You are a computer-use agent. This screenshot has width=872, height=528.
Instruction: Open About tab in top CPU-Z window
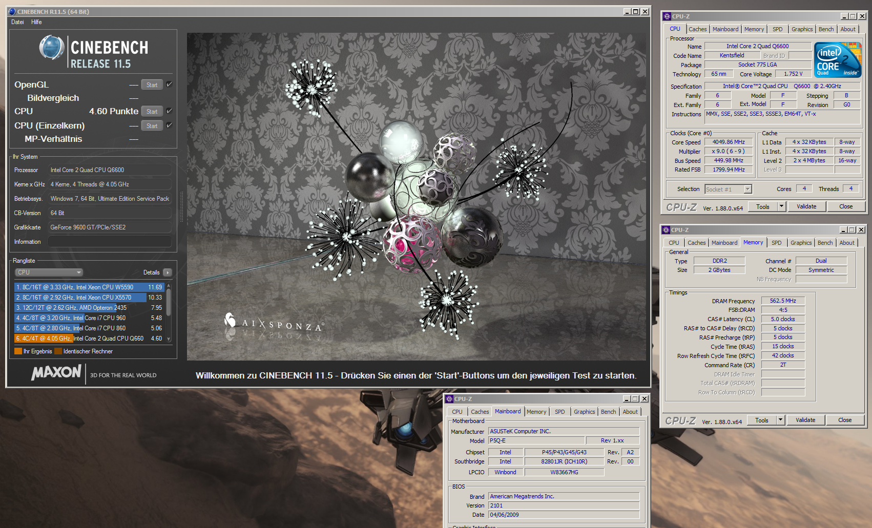(x=848, y=29)
